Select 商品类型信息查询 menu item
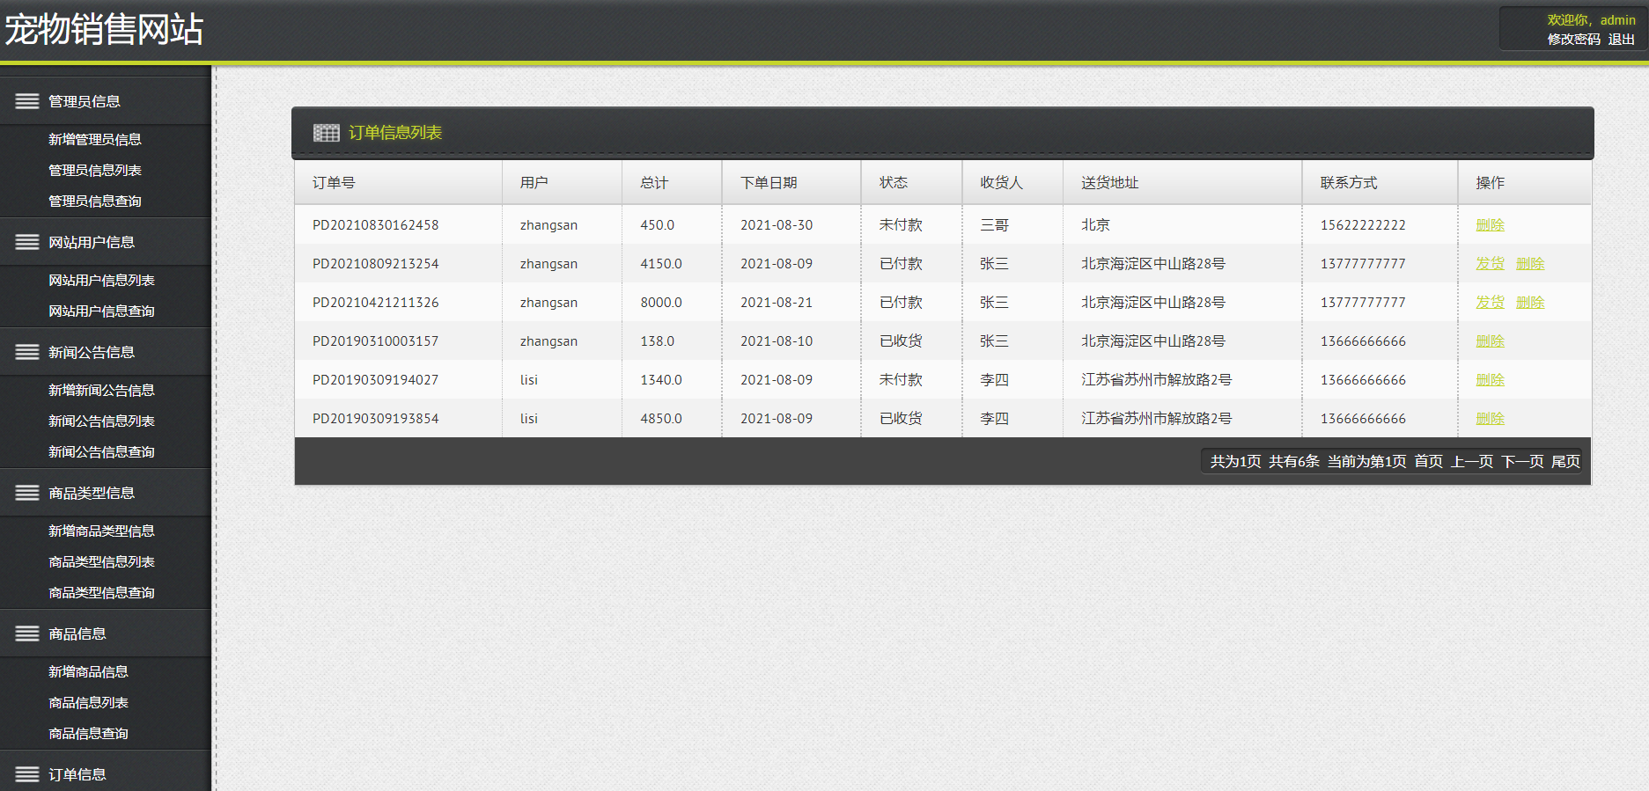1649x791 pixels. coord(101,592)
